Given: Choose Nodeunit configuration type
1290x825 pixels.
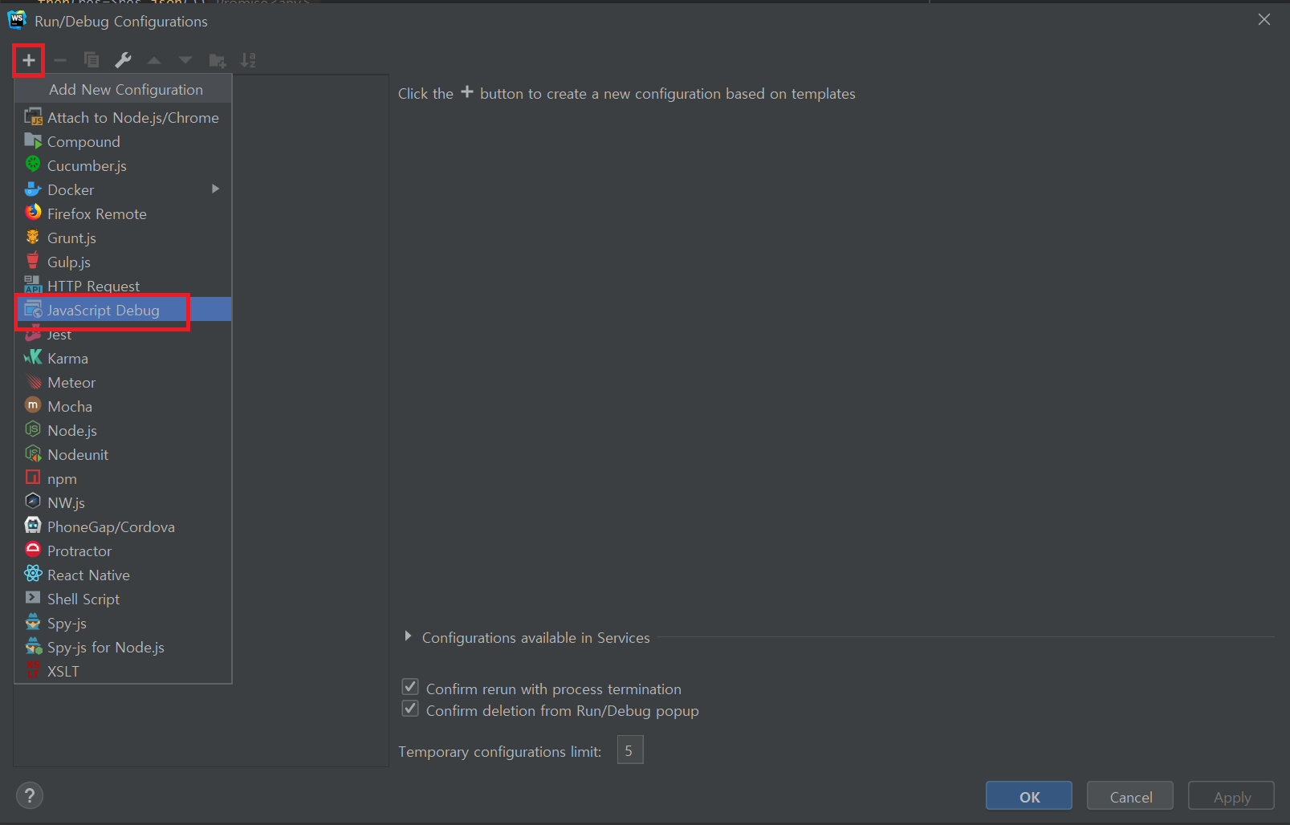Looking at the screenshot, I should tap(123, 454).
